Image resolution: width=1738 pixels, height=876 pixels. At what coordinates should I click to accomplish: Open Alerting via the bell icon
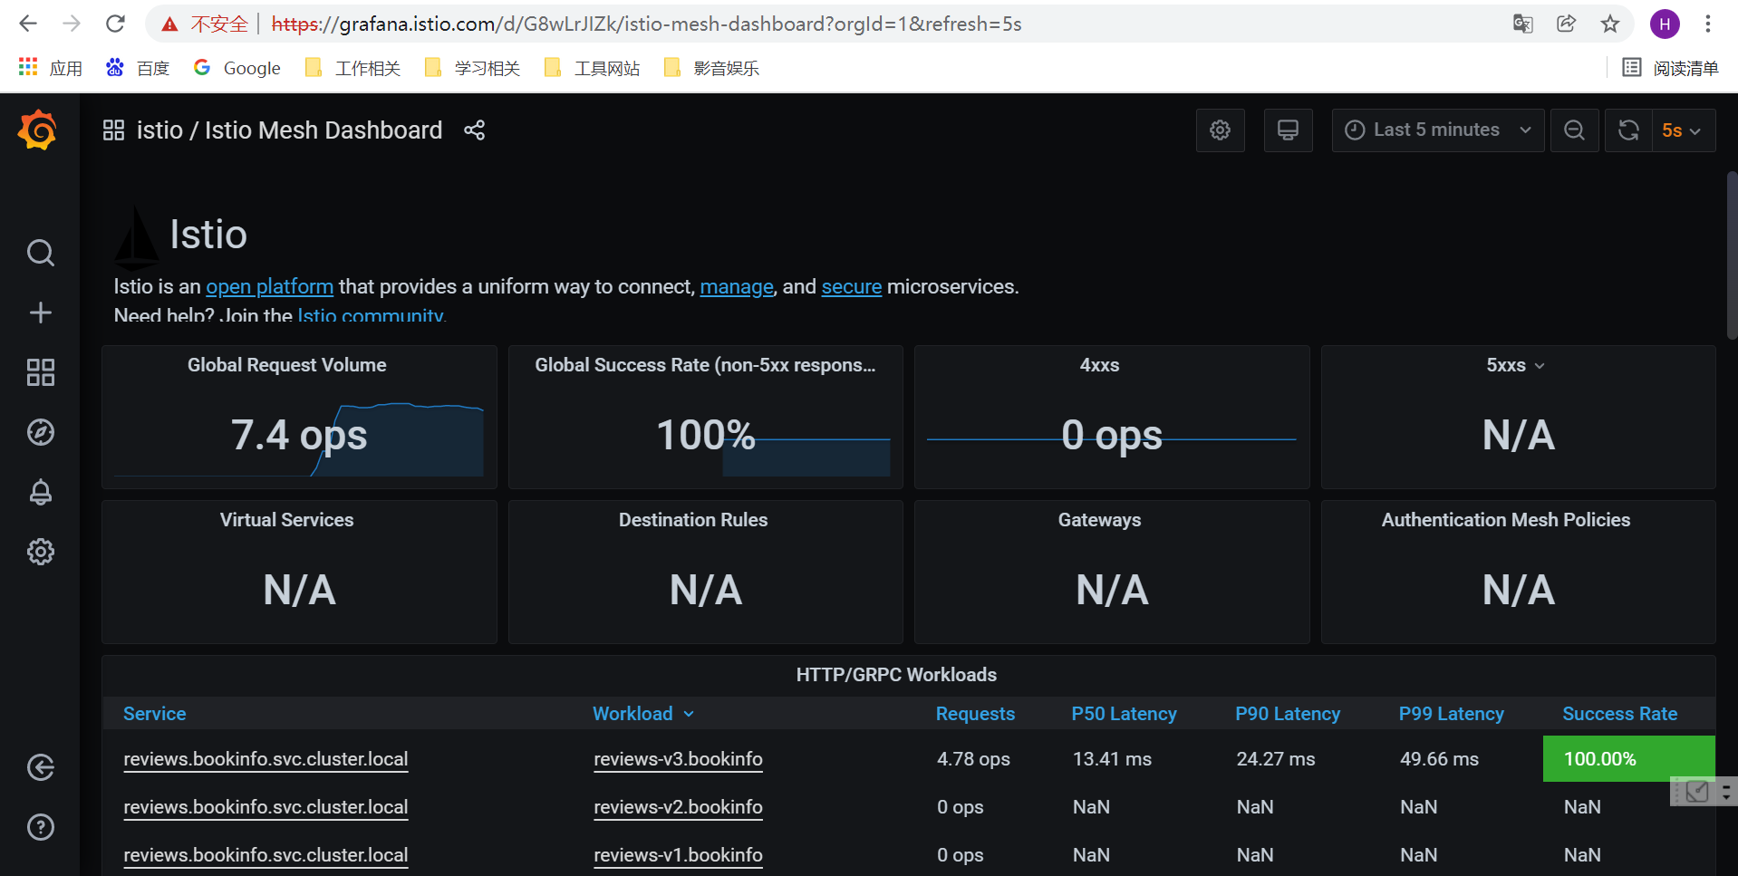click(40, 492)
